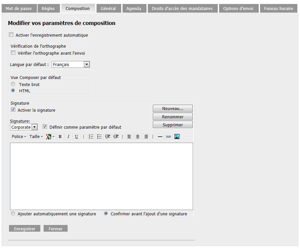
Task: Toggle bold formatting in signature editor
Action: [60, 136]
